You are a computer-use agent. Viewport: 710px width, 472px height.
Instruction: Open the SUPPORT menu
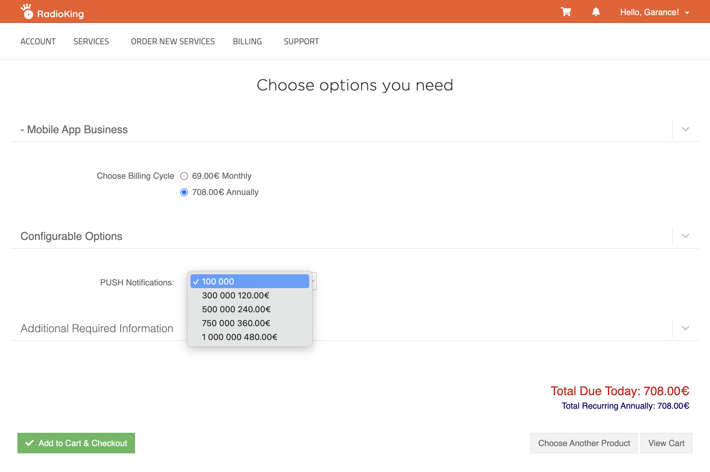click(x=301, y=41)
